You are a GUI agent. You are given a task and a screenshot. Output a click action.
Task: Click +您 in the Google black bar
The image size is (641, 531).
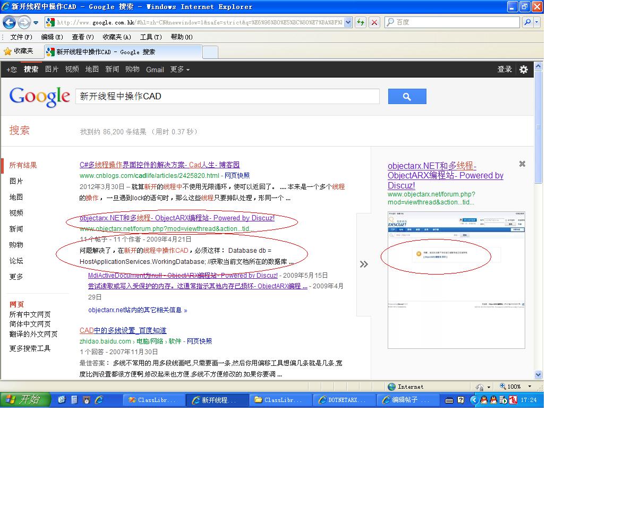click(x=11, y=70)
